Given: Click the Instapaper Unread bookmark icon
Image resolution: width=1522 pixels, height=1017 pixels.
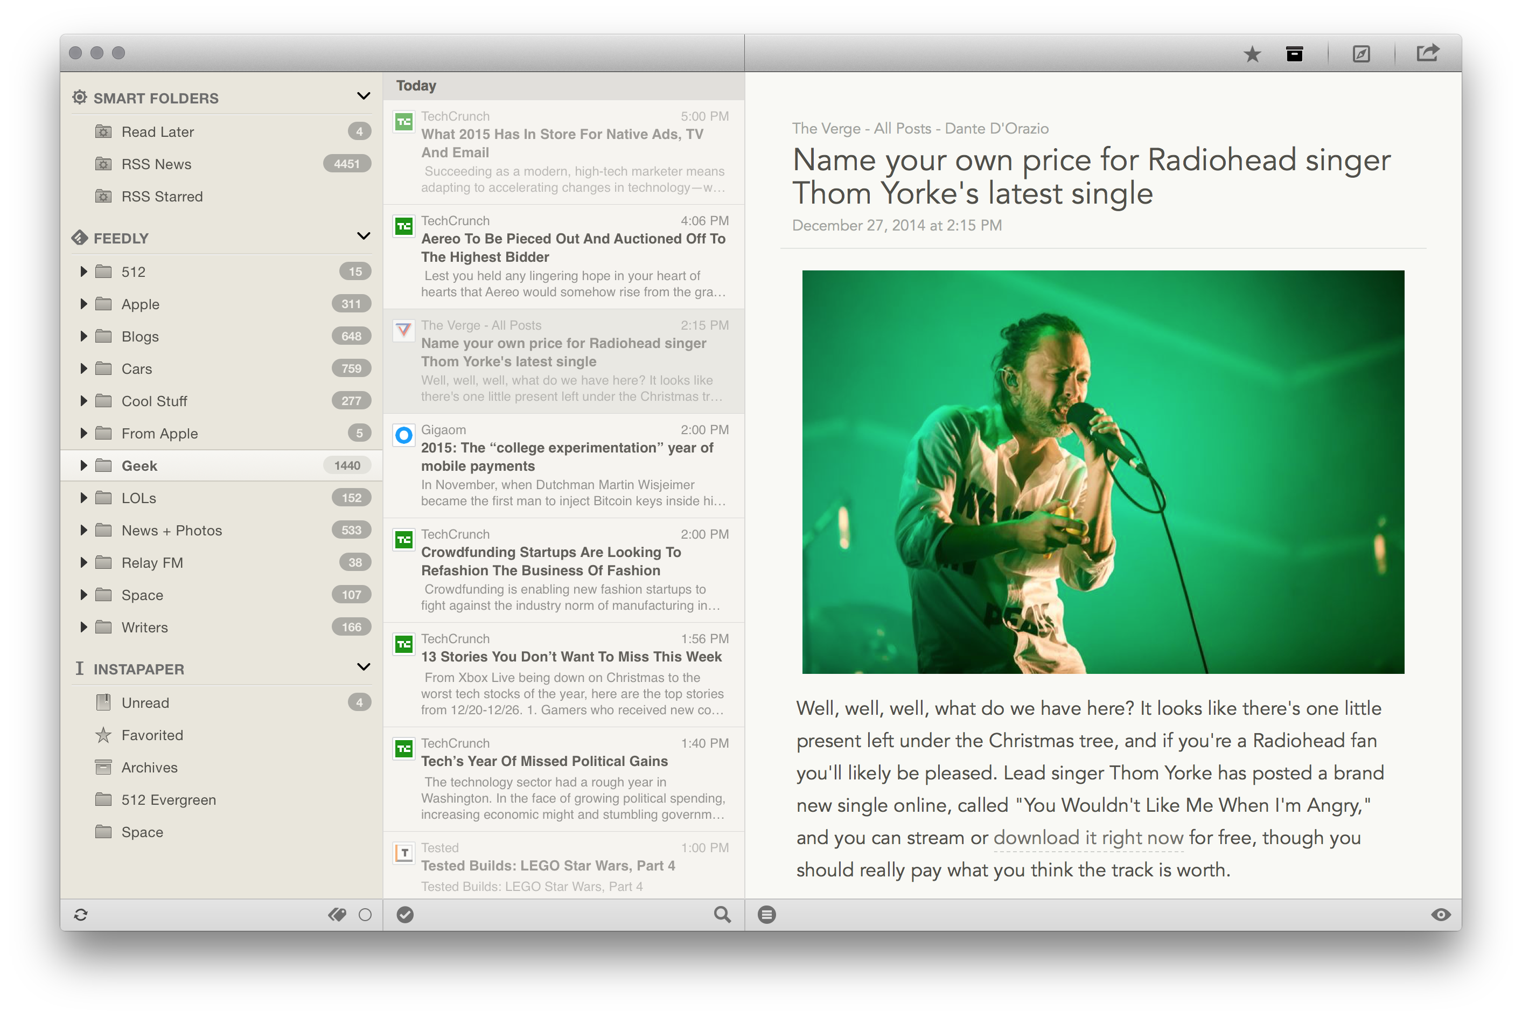Looking at the screenshot, I should [103, 702].
